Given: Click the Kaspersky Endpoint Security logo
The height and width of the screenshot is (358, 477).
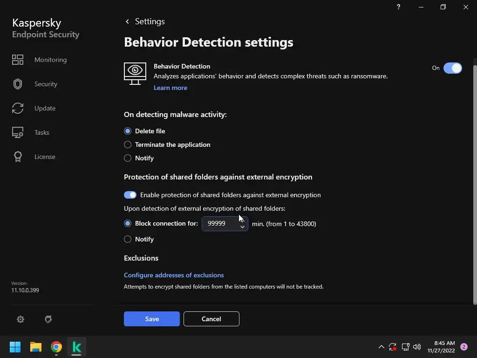Looking at the screenshot, I should [46, 28].
